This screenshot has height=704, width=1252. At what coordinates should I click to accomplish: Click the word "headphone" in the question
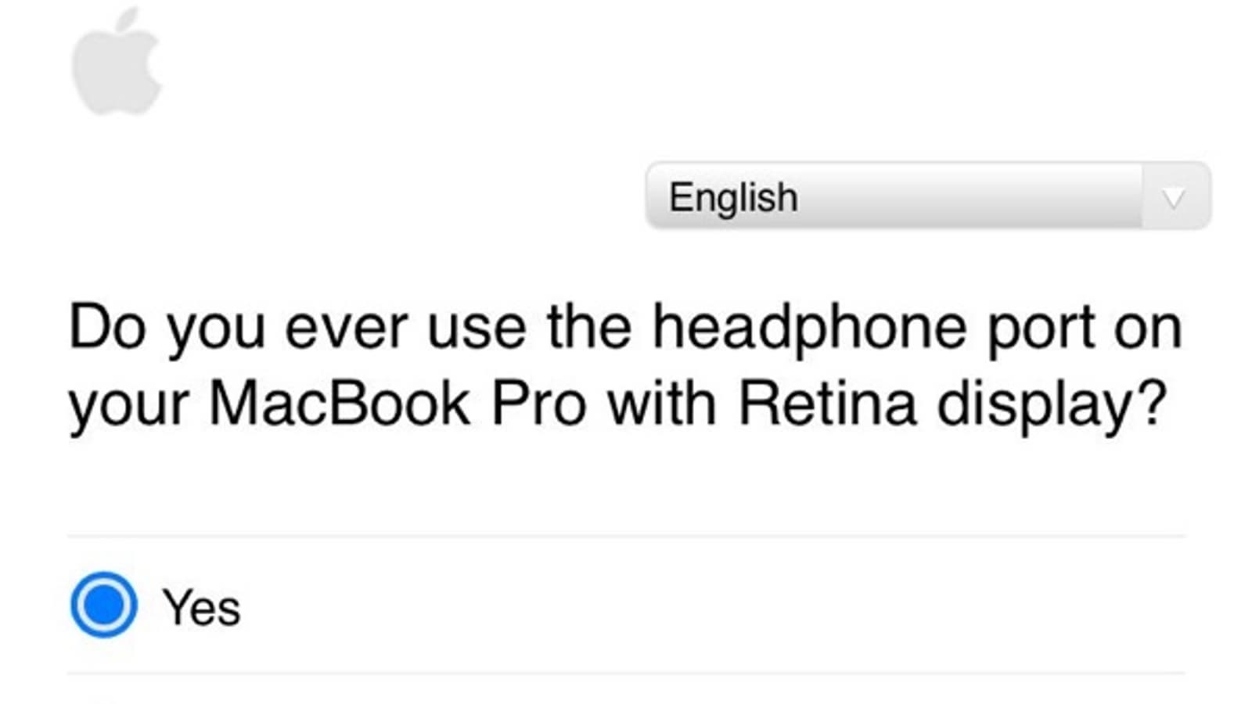pos(809,327)
